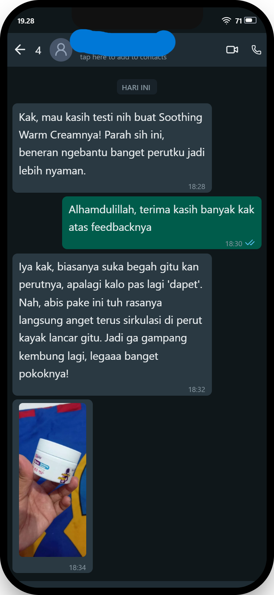Tap the 'HARI INI' date chip

pos(136,88)
